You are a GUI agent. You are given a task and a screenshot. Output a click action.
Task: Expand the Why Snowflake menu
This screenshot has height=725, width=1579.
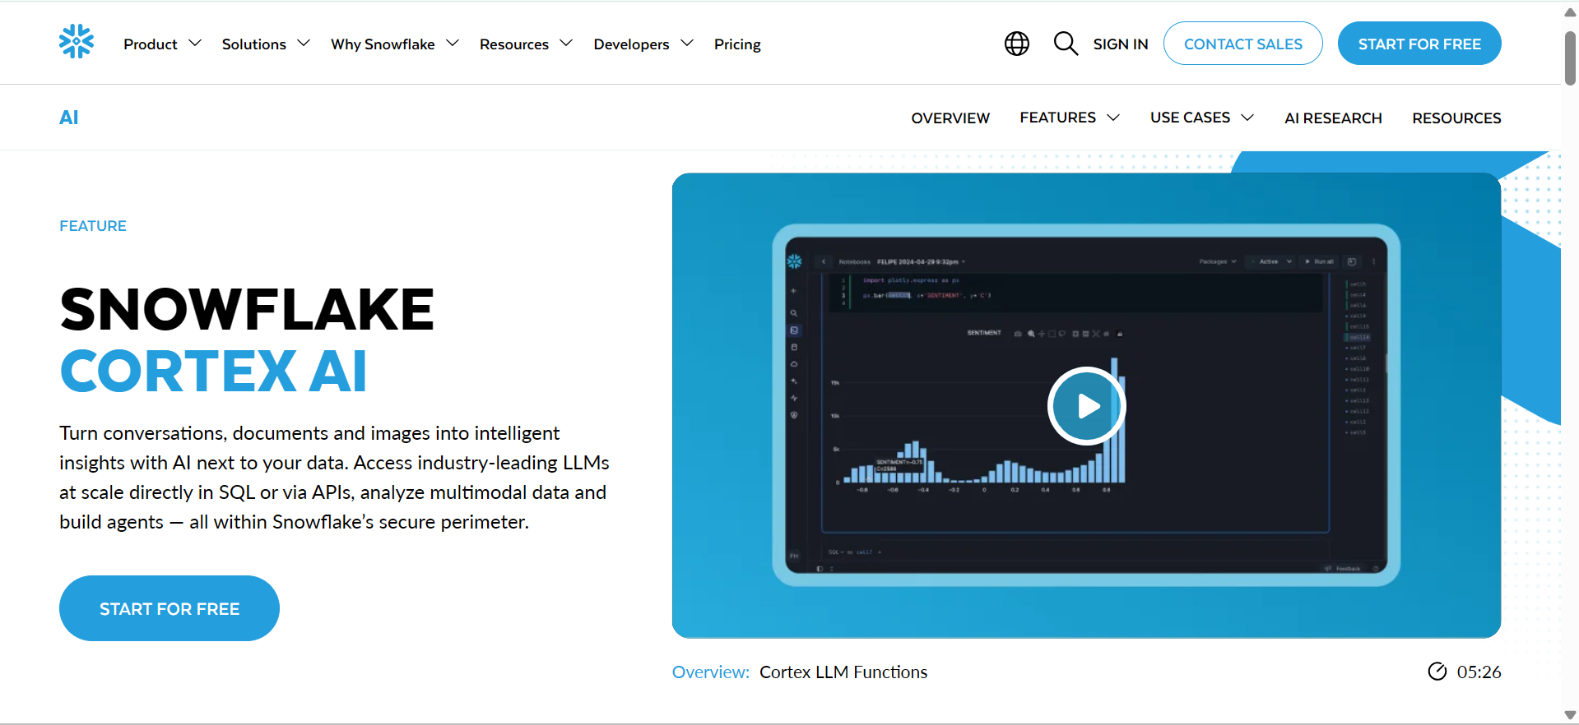tap(395, 44)
